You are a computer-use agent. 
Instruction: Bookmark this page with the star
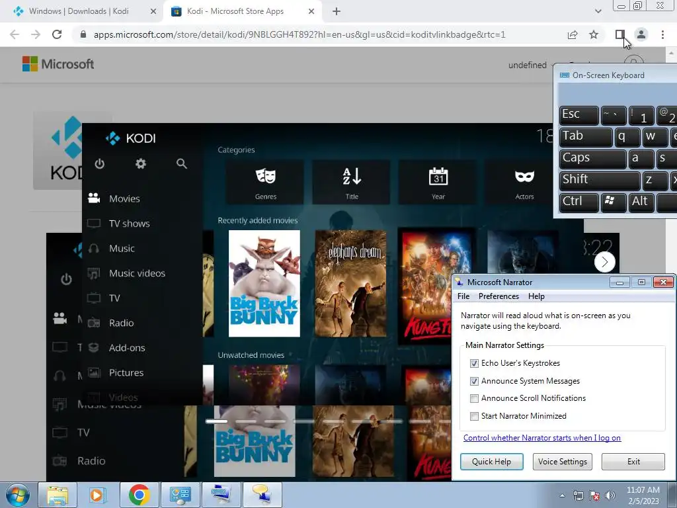coord(594,34)
